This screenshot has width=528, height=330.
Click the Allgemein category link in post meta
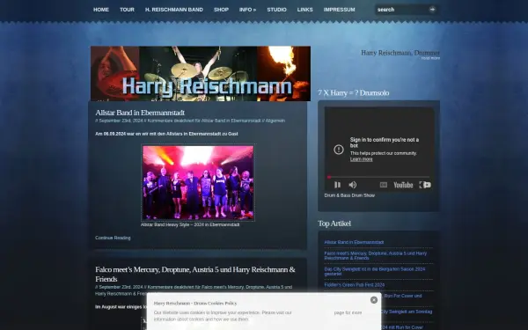click(275, 121)
